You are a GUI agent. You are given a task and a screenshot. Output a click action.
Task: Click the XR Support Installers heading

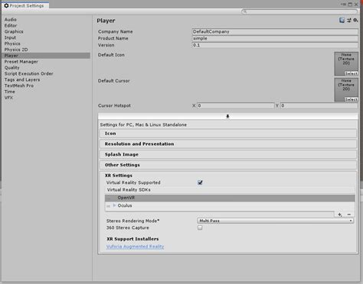coord(132,239)
